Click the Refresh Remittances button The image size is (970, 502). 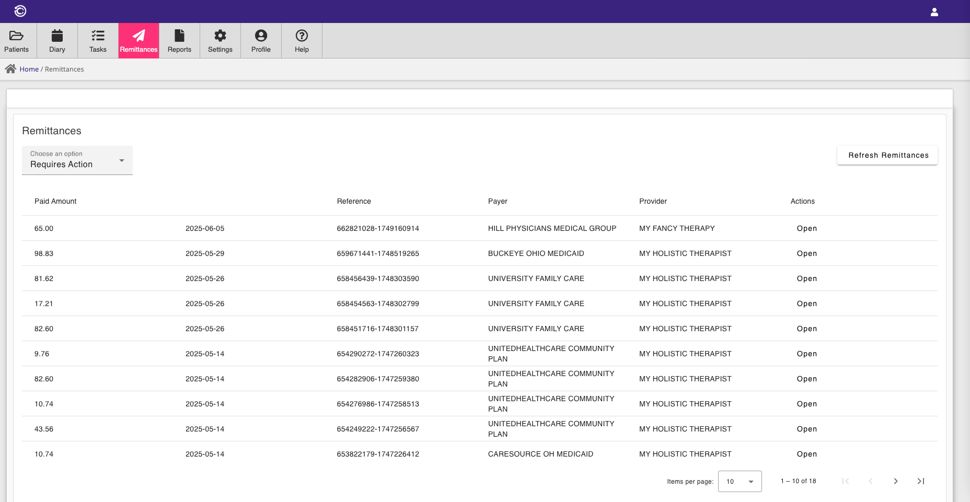tap(887, 155)
